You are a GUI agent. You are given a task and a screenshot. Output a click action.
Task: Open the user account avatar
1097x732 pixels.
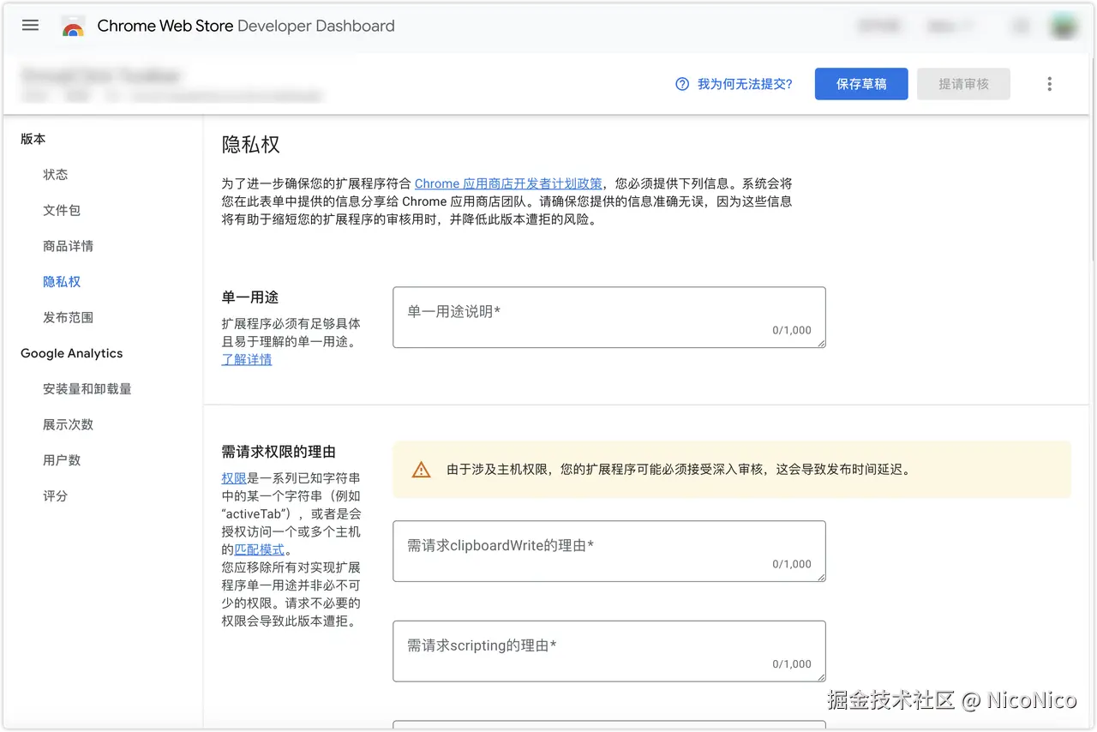(1064, 27)
